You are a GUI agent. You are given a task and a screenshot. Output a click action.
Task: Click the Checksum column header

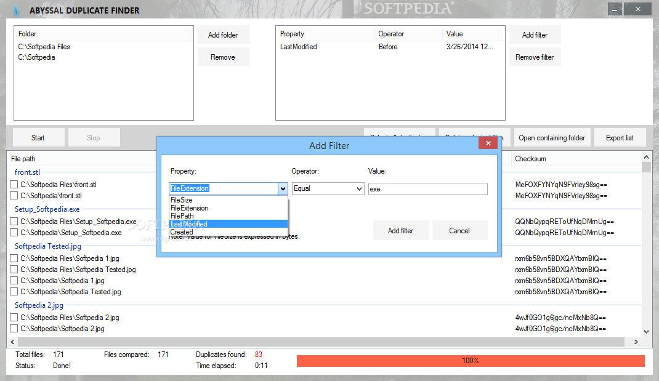(575, 159)
